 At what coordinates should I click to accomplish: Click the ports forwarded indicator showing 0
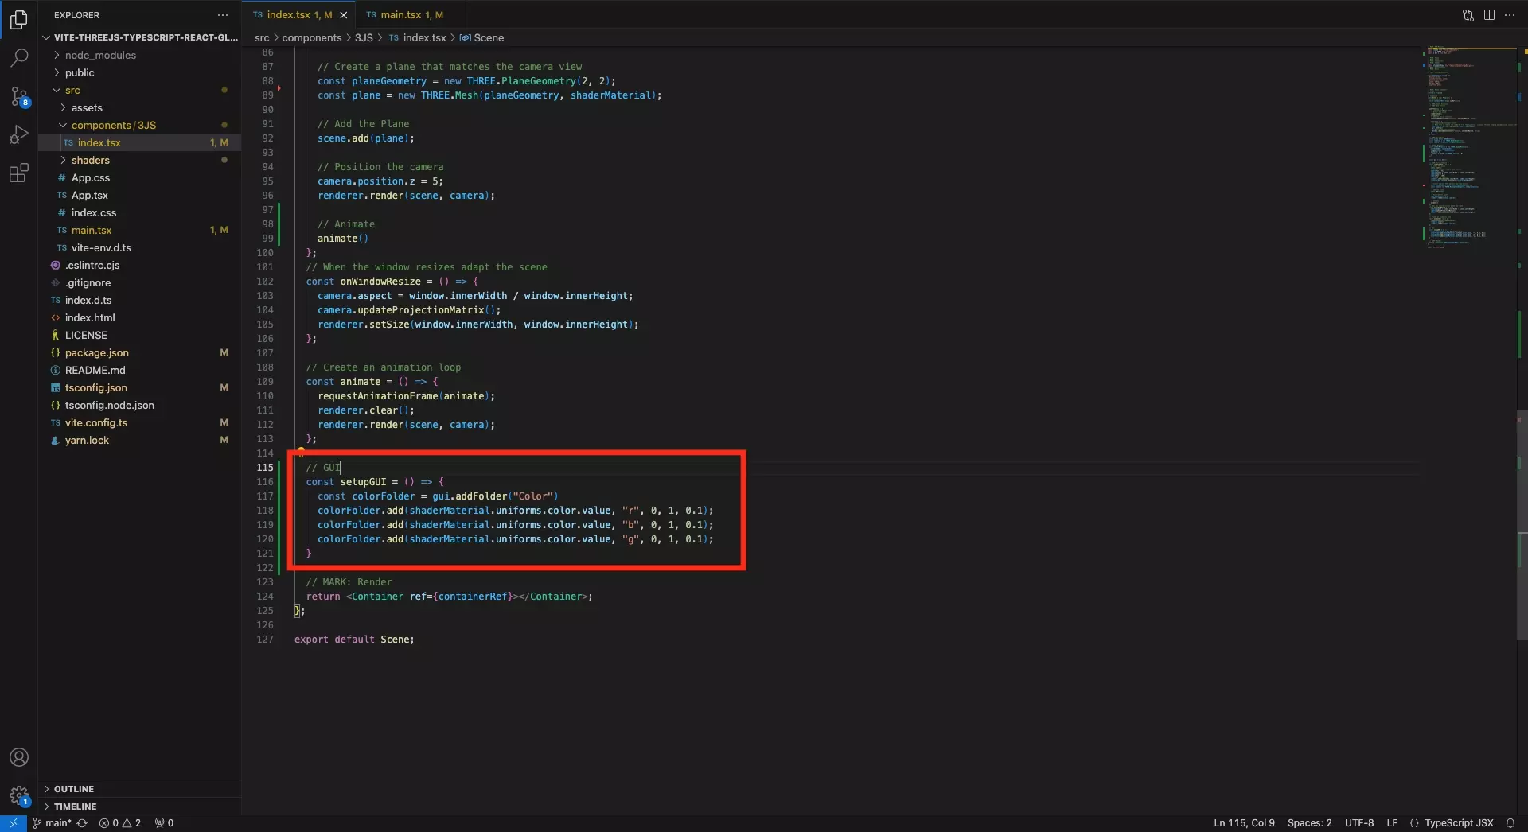click(x=164, y=823)
